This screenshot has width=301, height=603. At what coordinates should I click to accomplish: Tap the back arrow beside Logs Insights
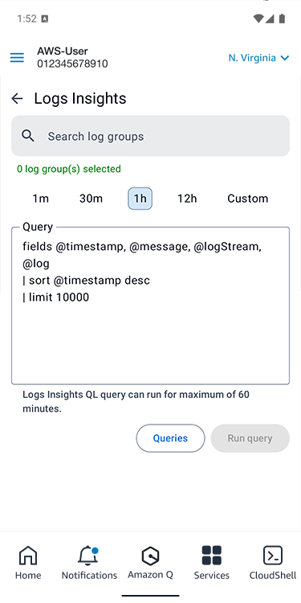(17, 99)
